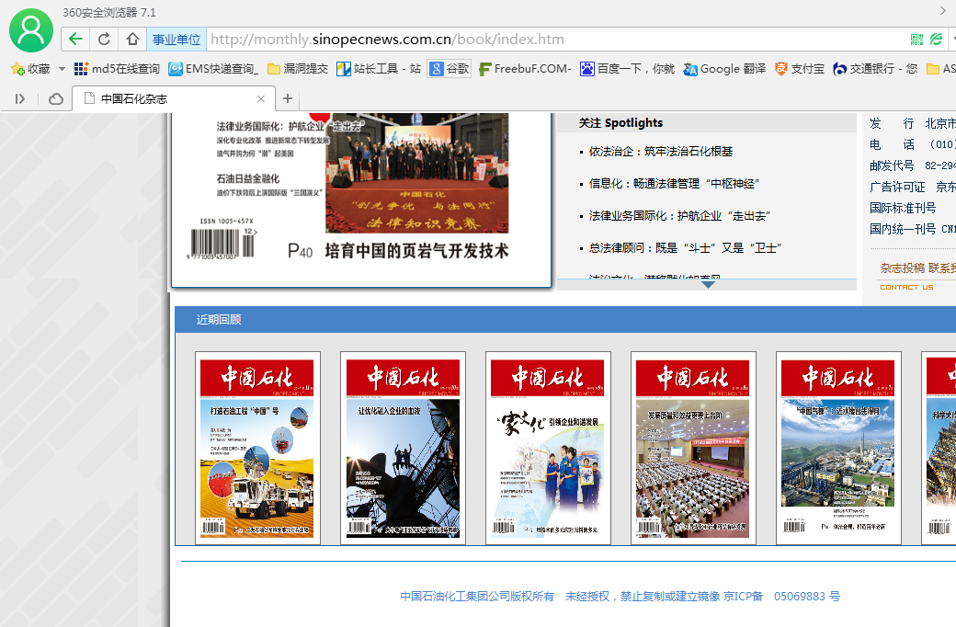Click the 国际标准刊号 label

click(903, 208)
